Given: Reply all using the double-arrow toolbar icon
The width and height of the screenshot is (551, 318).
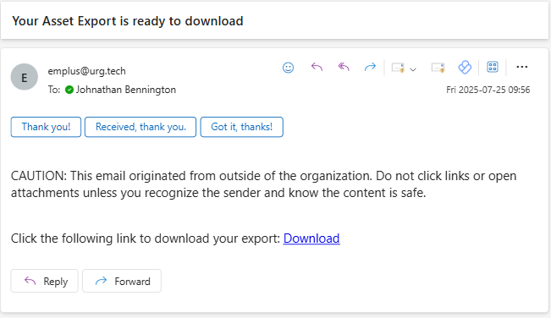Looking at the screenshot, I should point(344,67).
